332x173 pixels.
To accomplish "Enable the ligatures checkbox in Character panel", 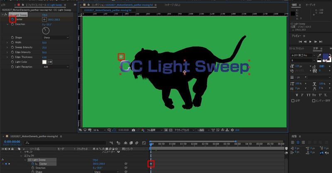I will pyautogui.click(x=293, y=101).
